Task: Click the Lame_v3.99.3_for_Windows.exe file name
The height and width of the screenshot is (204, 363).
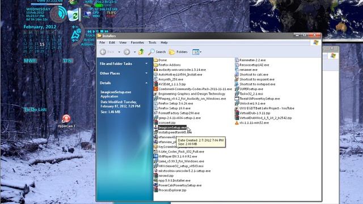Action: [181, 161]
